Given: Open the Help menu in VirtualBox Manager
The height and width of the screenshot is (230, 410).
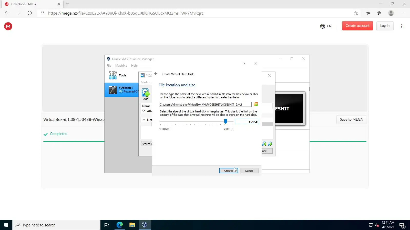Looking at the screenshot, I should 134,66.
